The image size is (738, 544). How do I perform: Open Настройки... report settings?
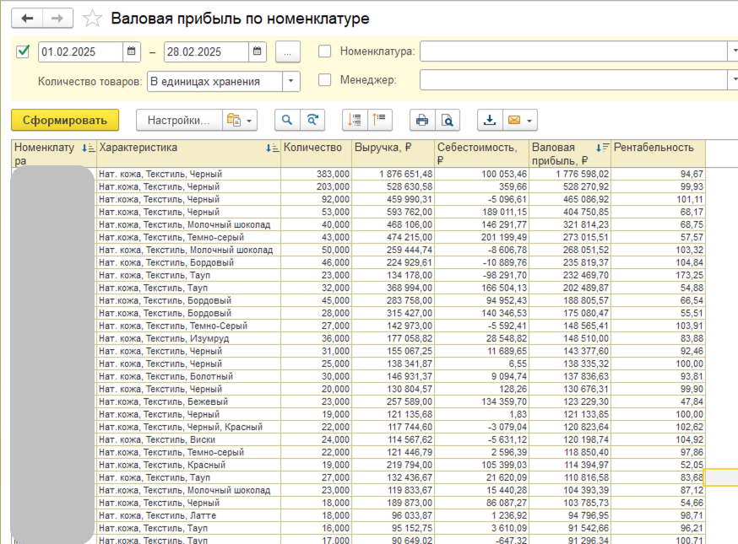(x=178, y=121)
